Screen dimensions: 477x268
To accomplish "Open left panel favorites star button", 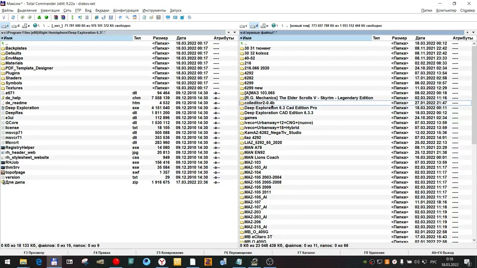I will (229, 33).
